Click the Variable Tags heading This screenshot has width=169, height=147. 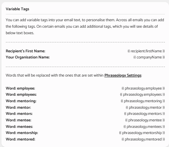[x=17, y=9]
